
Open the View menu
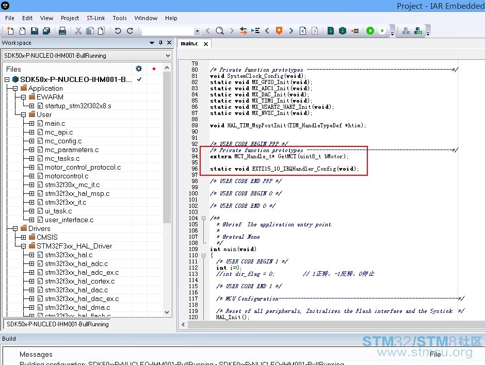tap(46, 18)
